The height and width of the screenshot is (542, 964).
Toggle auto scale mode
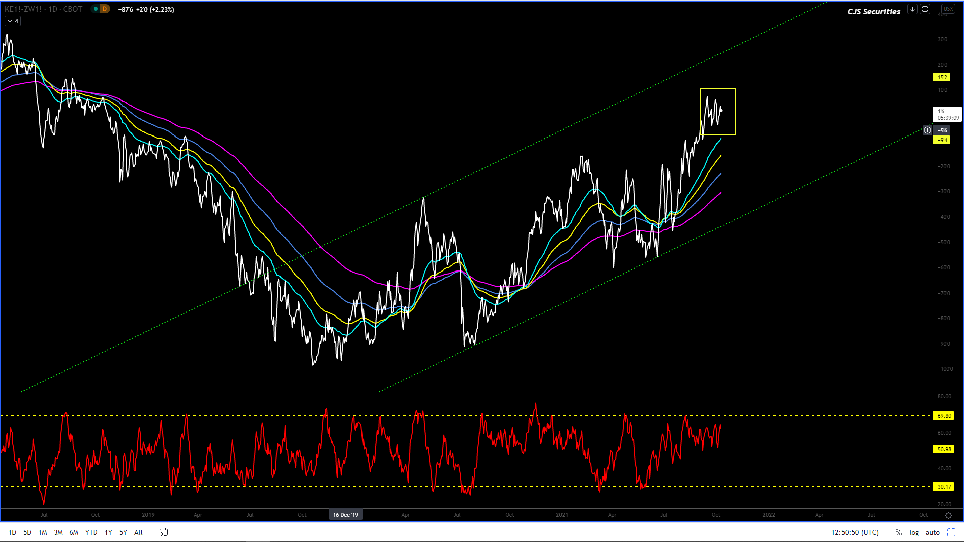932,532
